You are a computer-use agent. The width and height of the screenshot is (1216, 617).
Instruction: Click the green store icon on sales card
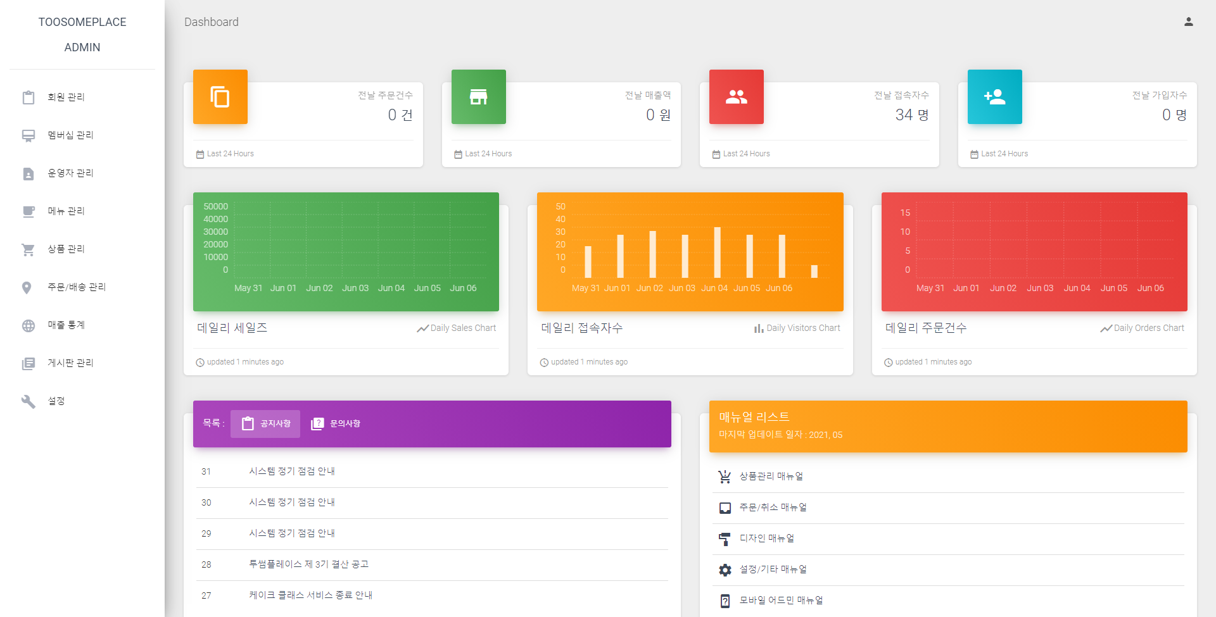click(478, 97)
